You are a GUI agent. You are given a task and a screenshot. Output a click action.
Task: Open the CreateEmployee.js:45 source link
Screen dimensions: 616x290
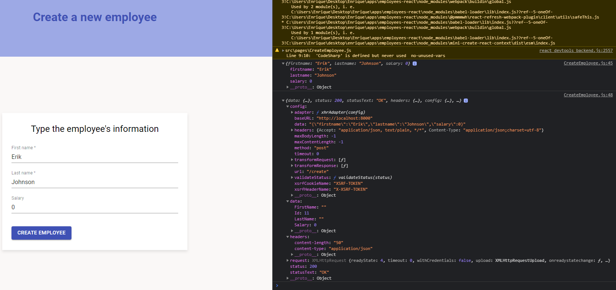(x=588, y=63)
